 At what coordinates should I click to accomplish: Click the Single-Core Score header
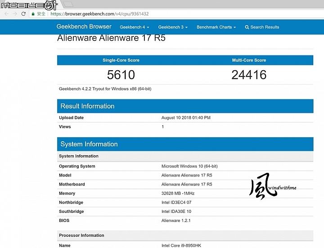click(x=121, y=60)
